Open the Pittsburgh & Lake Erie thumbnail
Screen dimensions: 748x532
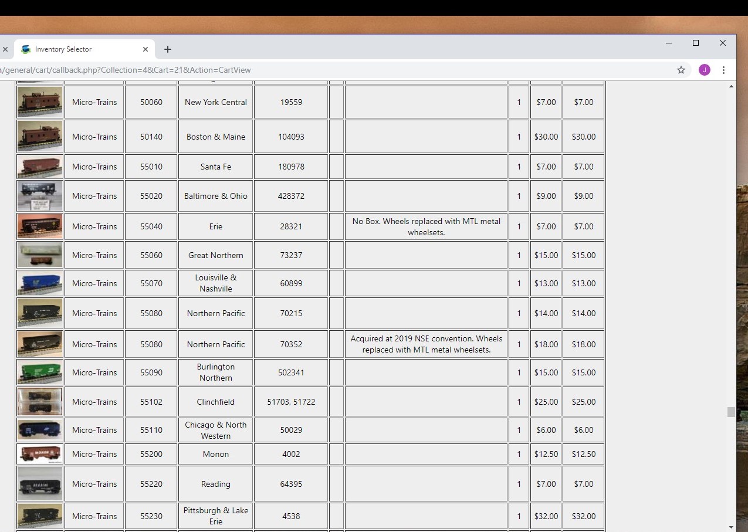pos(40,516)
